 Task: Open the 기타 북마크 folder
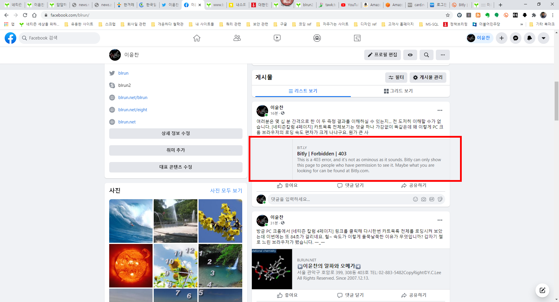(542, 24)
